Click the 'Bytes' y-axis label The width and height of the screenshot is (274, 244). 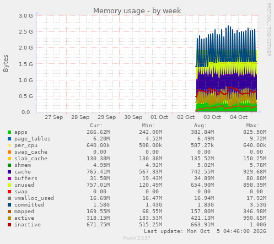[x=6, y=63]
